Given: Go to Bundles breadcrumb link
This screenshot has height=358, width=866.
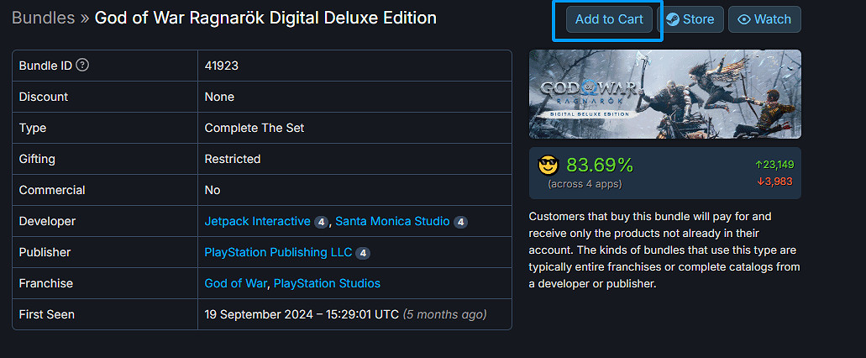Looking at the screenshot, I should point(43,18).
